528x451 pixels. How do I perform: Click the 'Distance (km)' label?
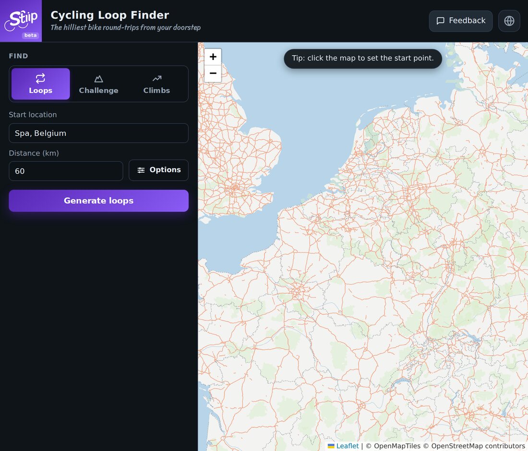pyautogui.click(x=34, y=153)
